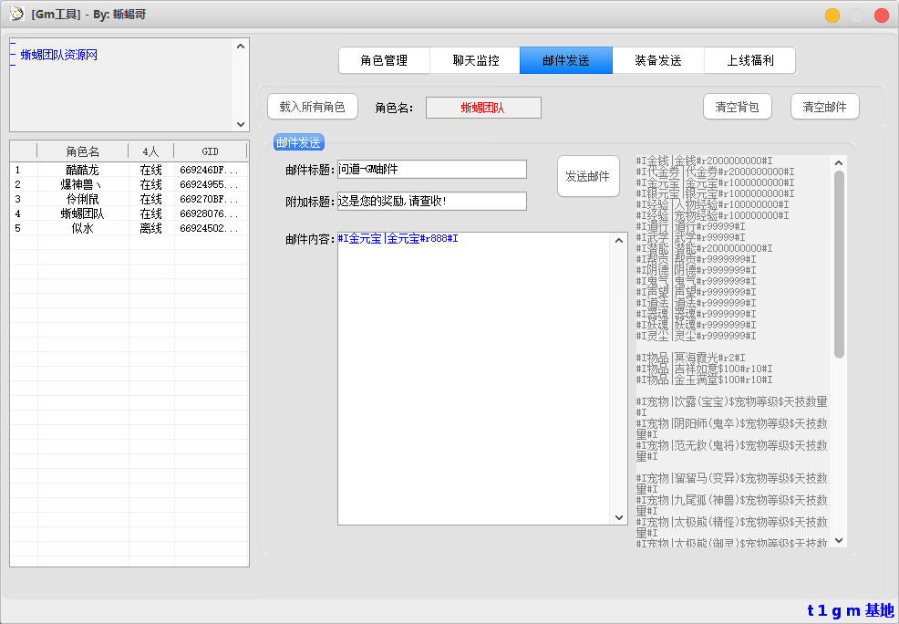Open the 装备发送 tab
The image size is (899, 624).
tap(658, 60)
